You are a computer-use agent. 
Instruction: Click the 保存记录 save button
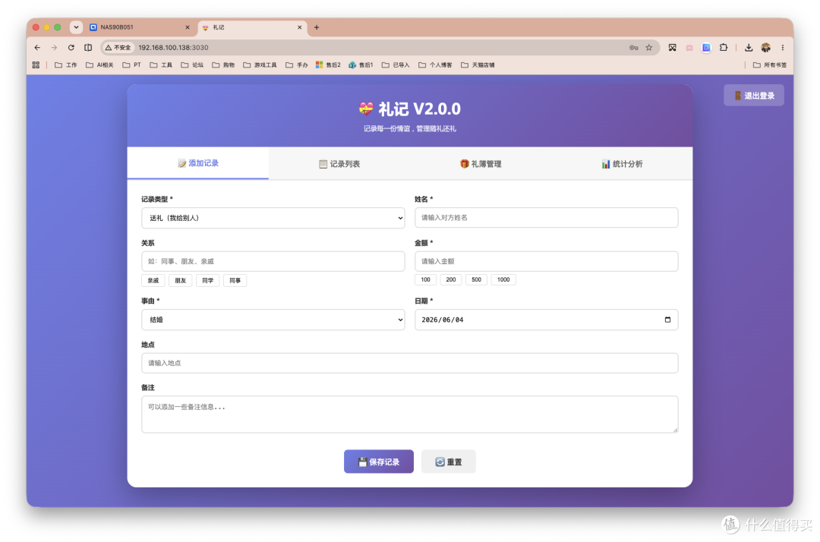(379, 462)
